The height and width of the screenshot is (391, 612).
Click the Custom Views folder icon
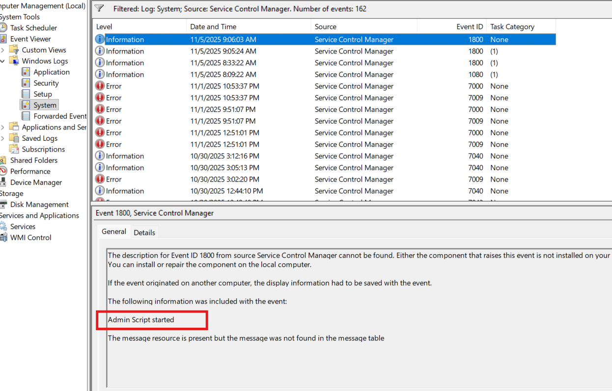point(14,50)
